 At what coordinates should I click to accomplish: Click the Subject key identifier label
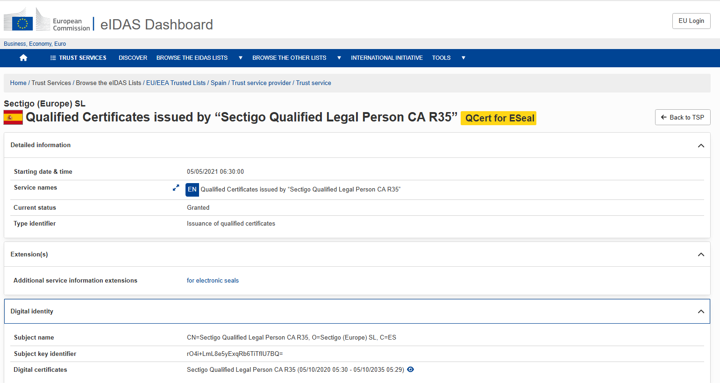pyautogui.click(x=45, y=354)
